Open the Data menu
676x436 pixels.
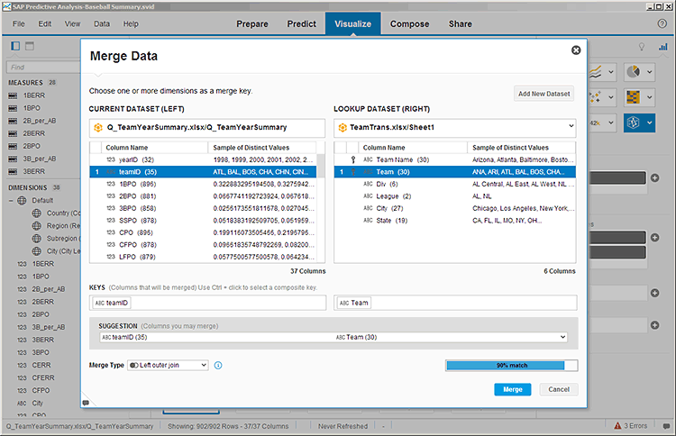tap(102, 23)
